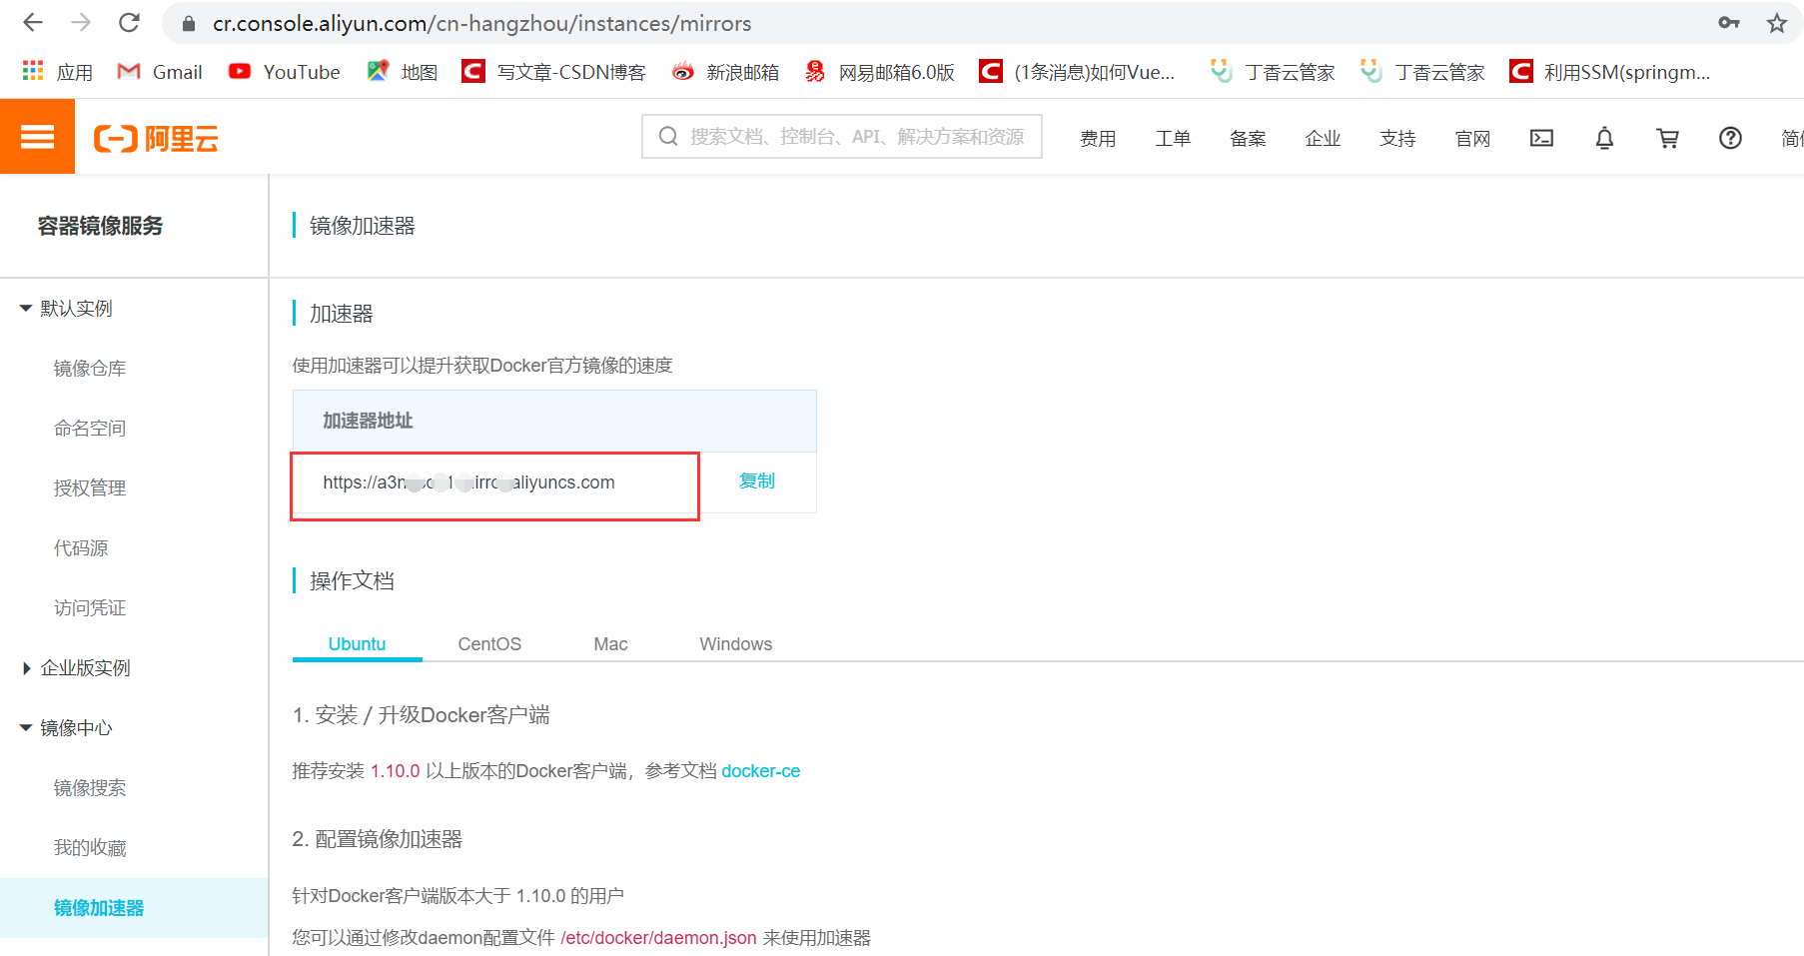
Task: Open notifications bell icon
Action: point(1604,138)
